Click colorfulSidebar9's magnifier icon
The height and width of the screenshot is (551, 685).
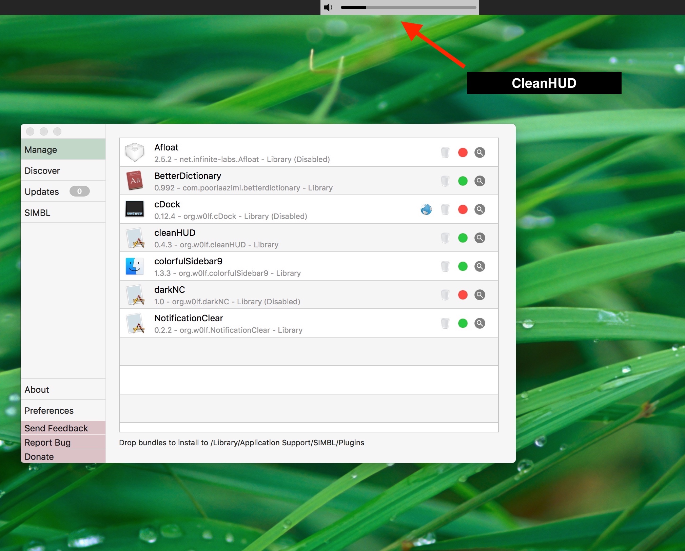(480, 266)
